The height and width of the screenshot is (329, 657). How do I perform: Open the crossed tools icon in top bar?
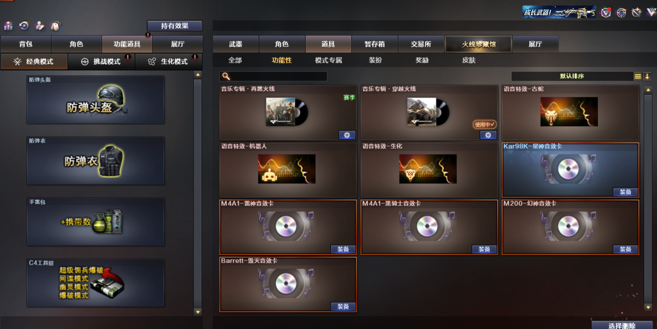636,13
